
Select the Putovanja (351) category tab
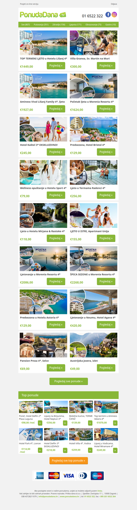coord(41,25)
